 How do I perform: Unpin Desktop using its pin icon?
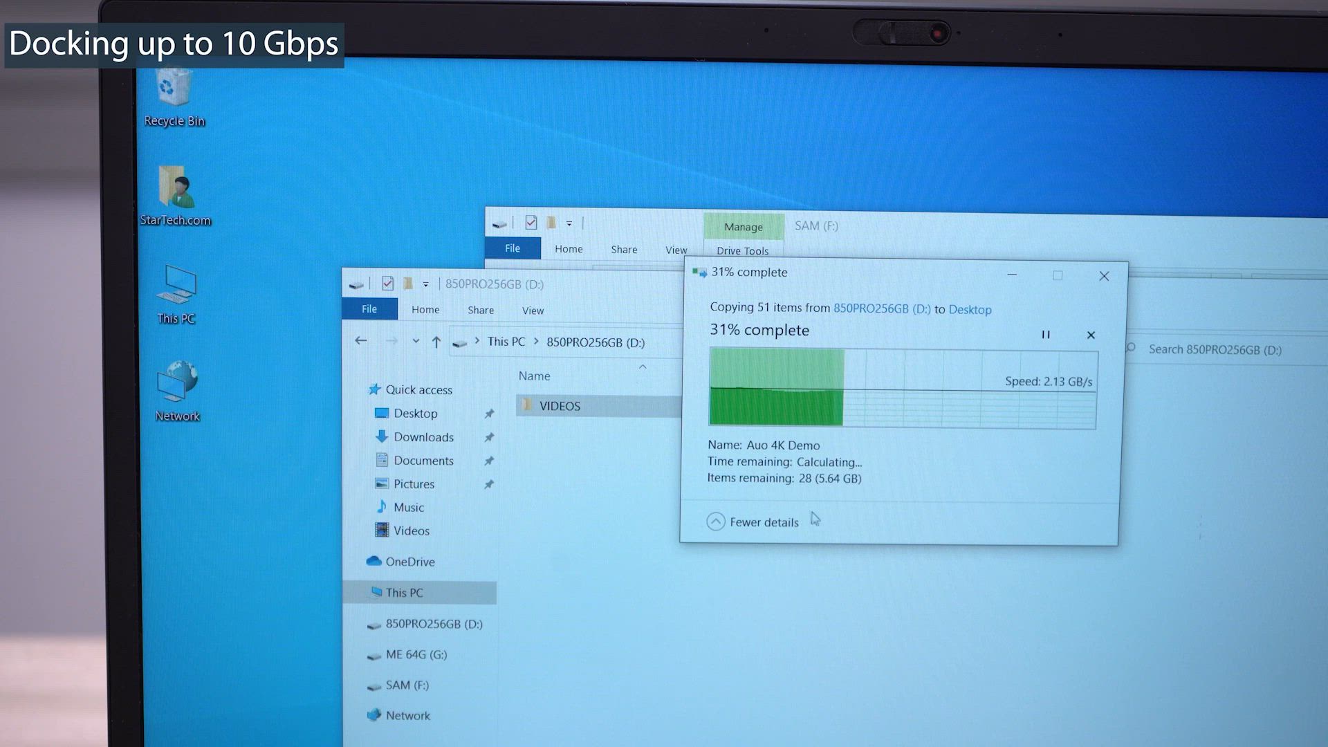coord(489,414)
